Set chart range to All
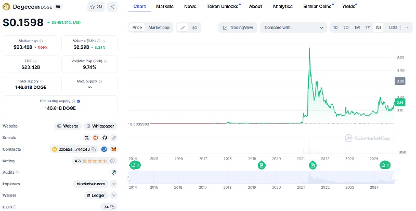This screenshot has width=416, height=211. pos(379,27)
